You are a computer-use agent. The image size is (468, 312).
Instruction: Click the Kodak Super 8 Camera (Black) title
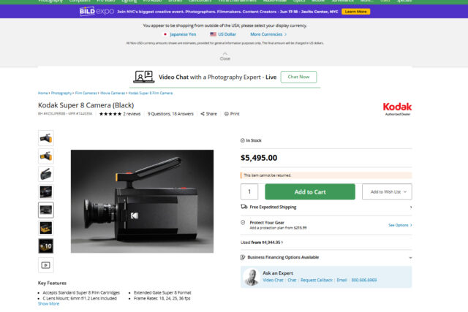[86, 105]
